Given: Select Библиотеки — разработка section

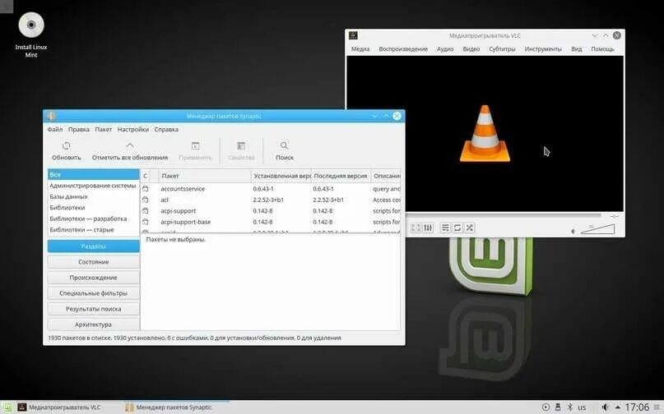Looking at the screenshot, I should point(93,218).
